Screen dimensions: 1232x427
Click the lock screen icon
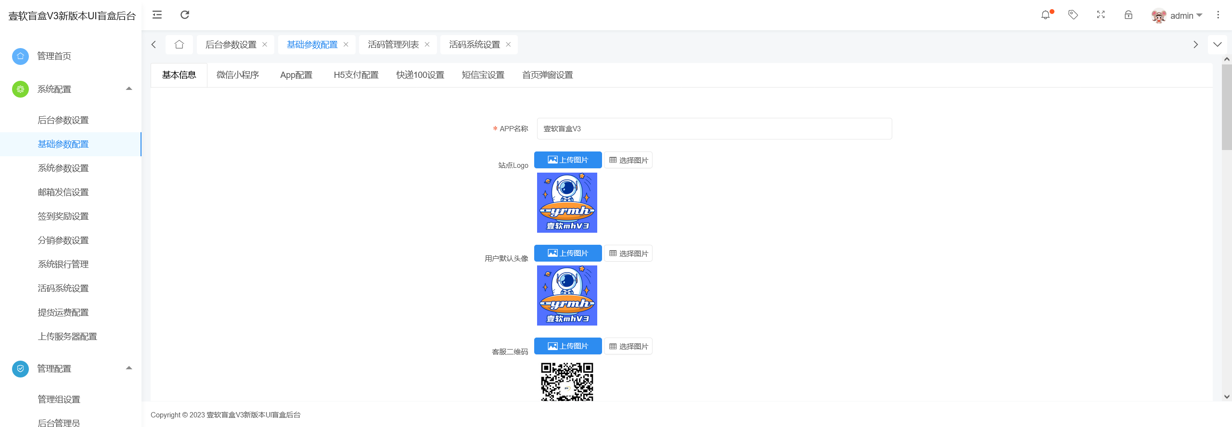(x=1128, y=15)
